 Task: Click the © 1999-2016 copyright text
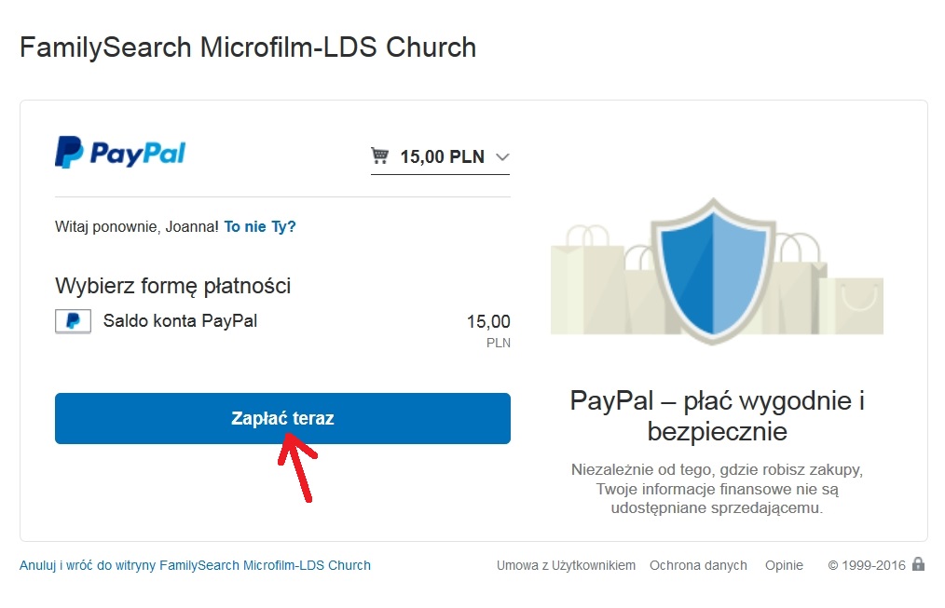(x=867, y=565)
